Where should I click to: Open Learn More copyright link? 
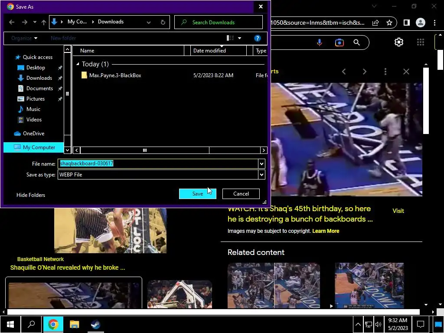pos(326,231)
